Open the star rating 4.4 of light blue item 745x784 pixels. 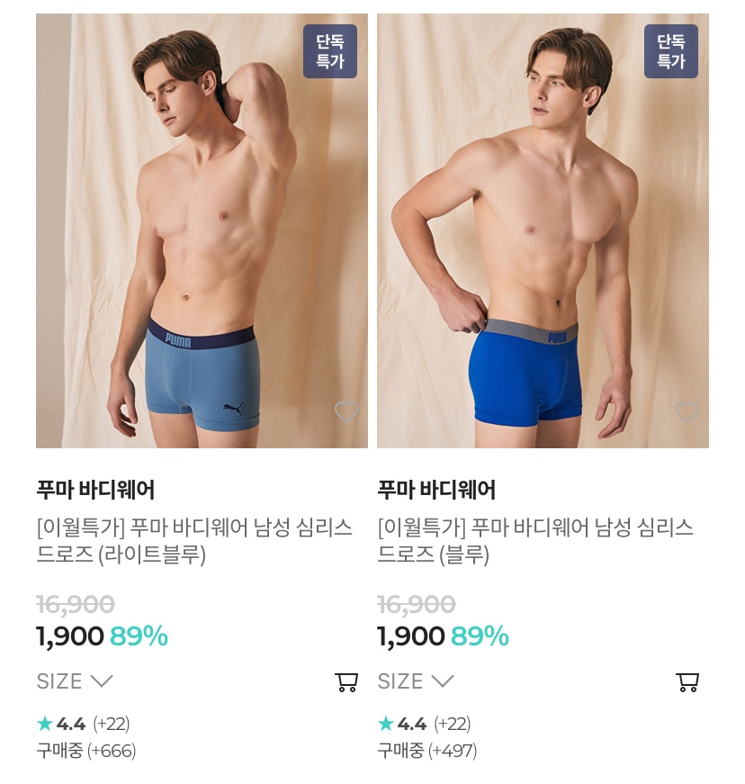click(x=83, y=724)
